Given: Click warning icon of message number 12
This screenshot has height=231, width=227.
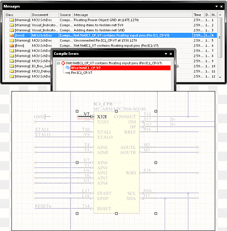Looking at the screenshot, I should coord(11,76).
